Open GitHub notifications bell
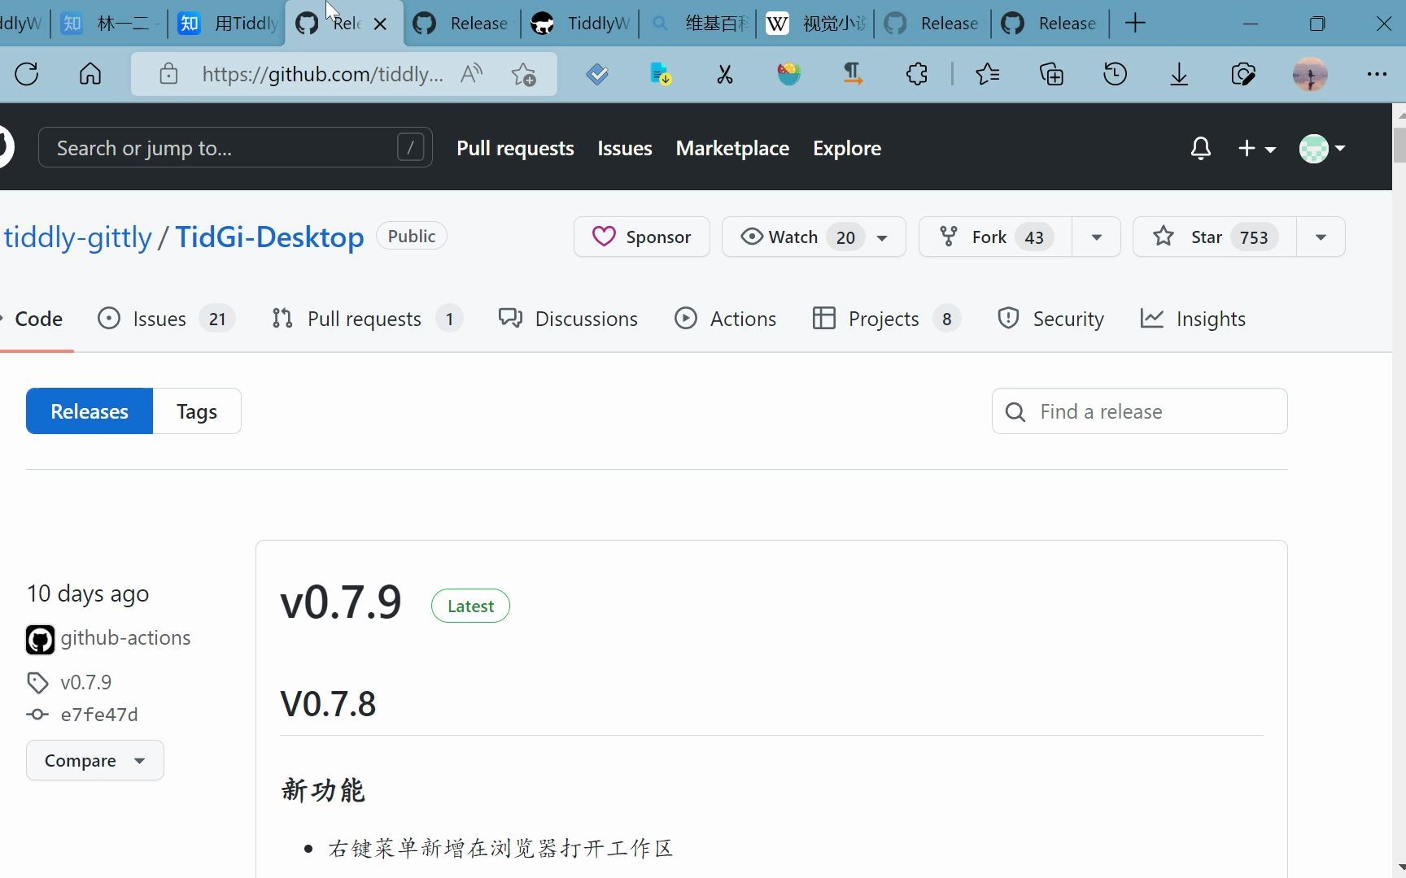Viewport: 1406px width, 878px height. pos(1201,148)
